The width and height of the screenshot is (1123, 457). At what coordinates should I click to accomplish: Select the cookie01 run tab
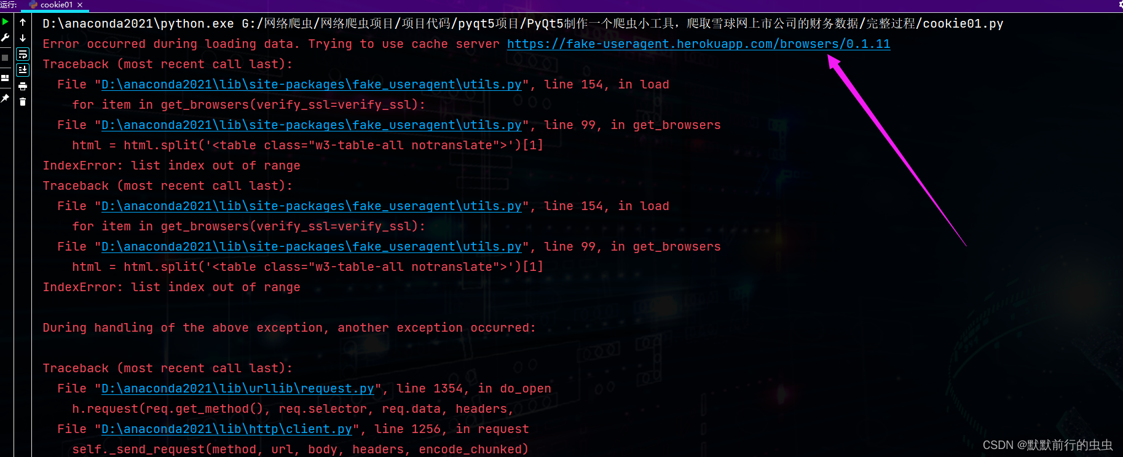click(56, 5)
